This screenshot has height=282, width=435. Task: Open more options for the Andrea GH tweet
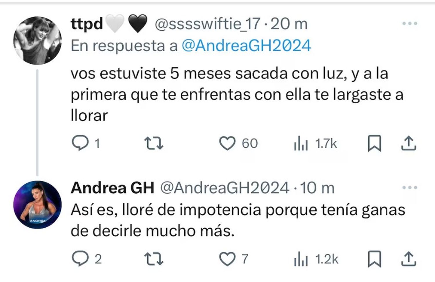pyautogui.click(x=410, y=188)
